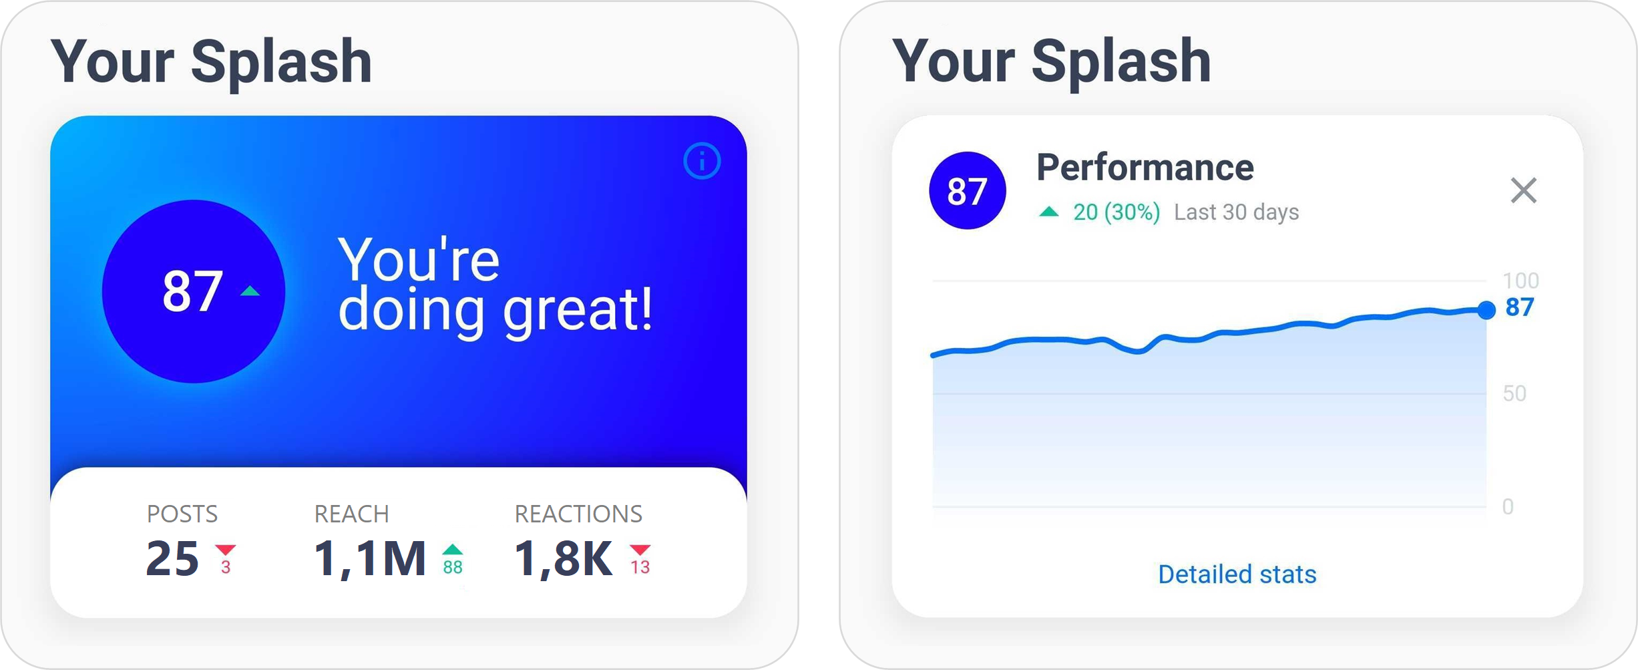Click the Last 30 days period label
Viewport: 1638px width, 670px height.
1236,212
